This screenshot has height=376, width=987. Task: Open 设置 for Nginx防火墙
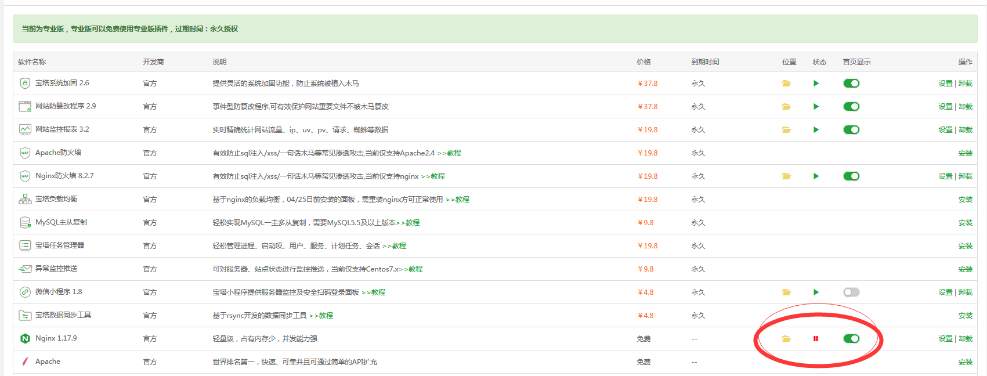tap(946, 176)
